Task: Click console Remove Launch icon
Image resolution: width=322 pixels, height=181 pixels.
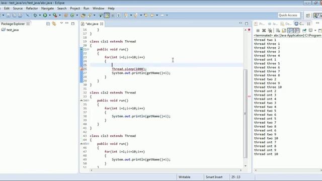Action: click(x=264, y=31)
